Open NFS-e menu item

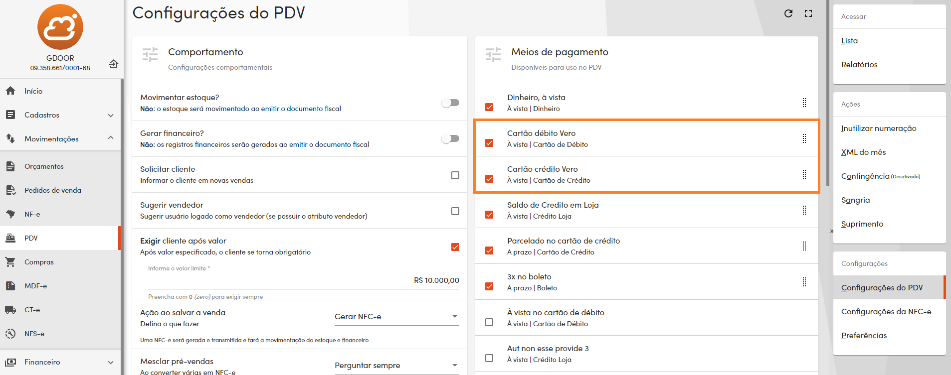60,334
